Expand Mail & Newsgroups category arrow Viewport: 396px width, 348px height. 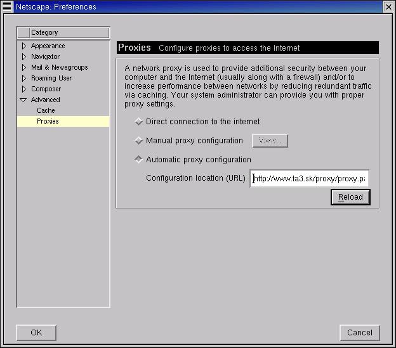coord(24,67)
